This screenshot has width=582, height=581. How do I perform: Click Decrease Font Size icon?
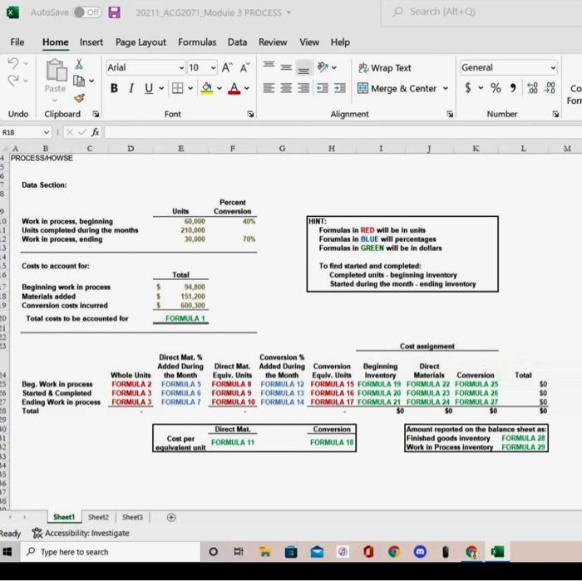(245, 67)
